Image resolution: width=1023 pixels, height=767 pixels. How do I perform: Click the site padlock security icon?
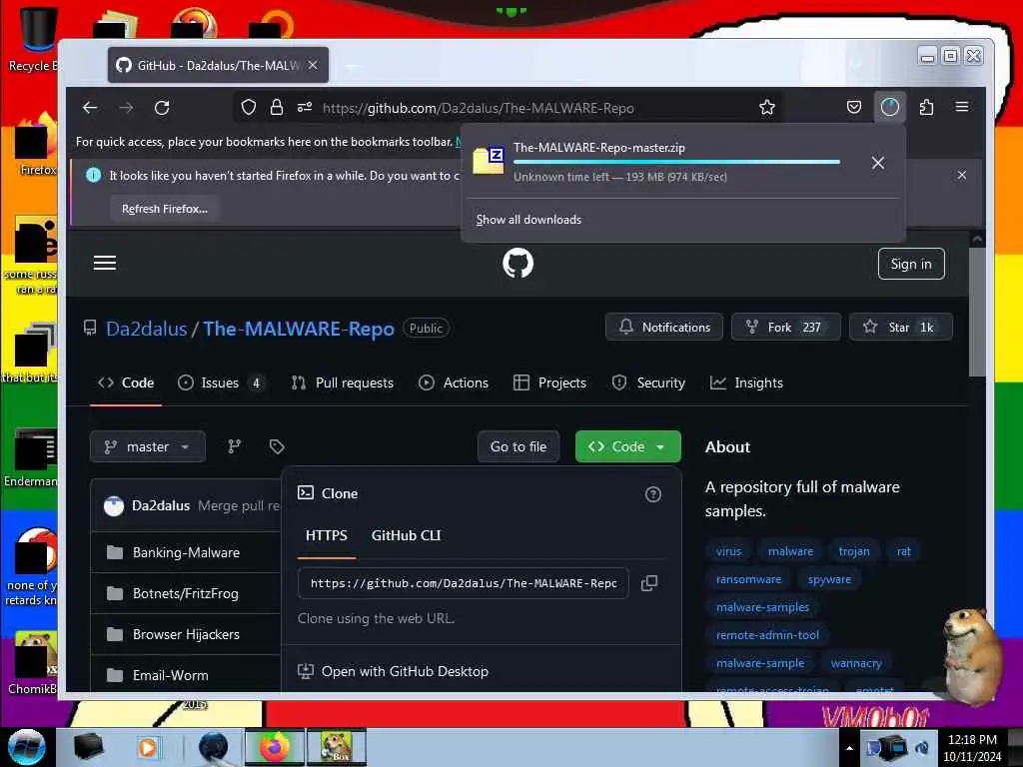(x=277, y=108)
